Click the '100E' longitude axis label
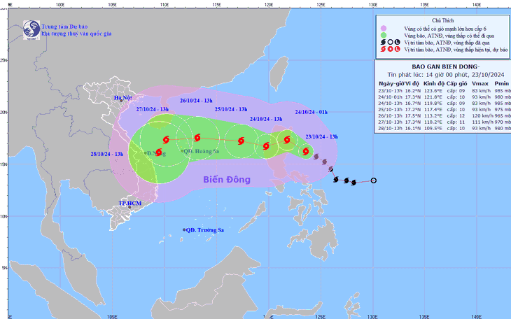Viewport: 511px width, 319px height. tap(60, 5)
